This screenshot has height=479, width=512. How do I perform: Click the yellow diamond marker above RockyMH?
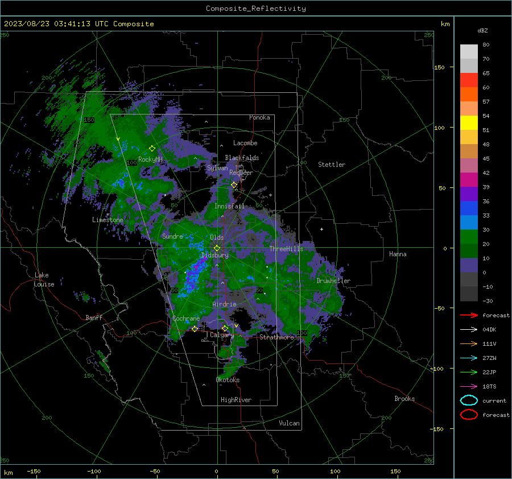[x=152, y=149]
